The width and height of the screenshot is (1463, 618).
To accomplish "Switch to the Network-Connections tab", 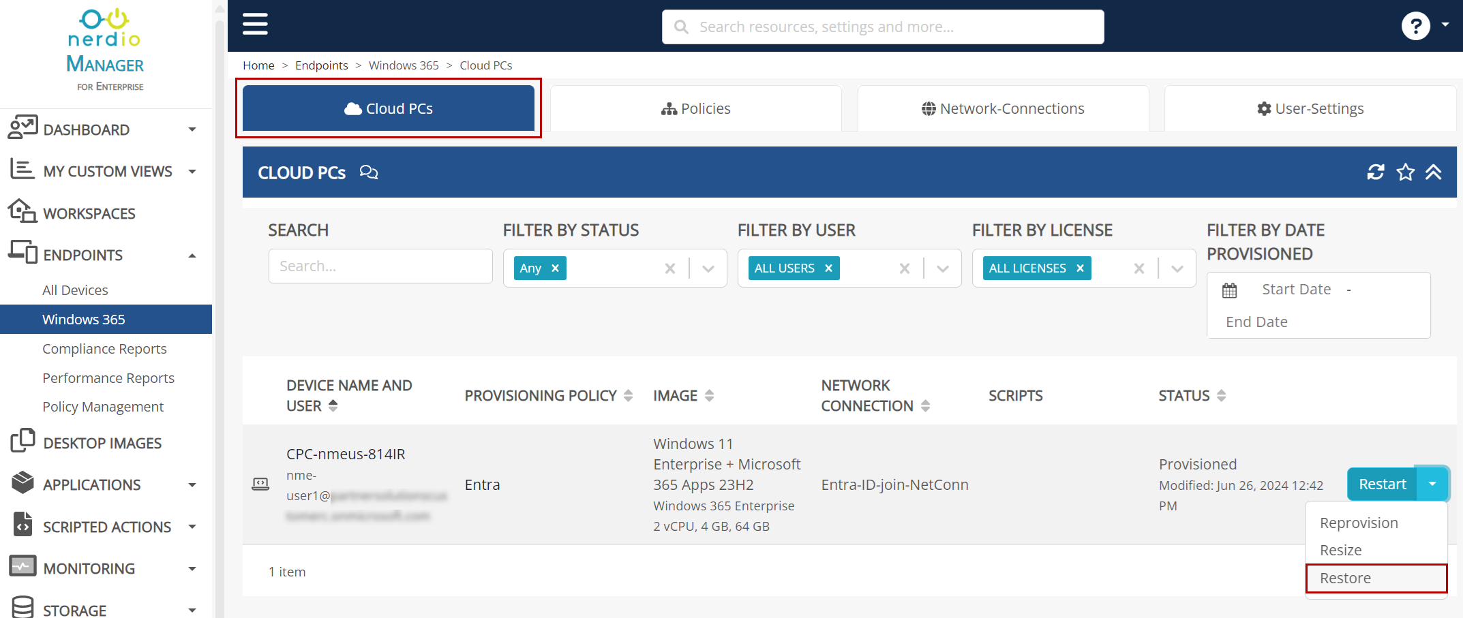I will 1003,108.
